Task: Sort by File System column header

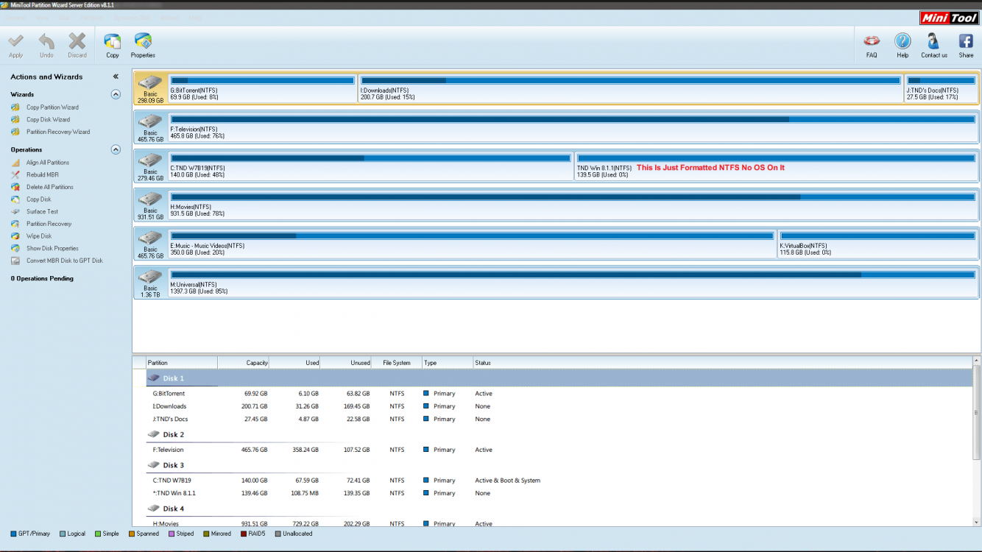Action: [x=397, y=363]
